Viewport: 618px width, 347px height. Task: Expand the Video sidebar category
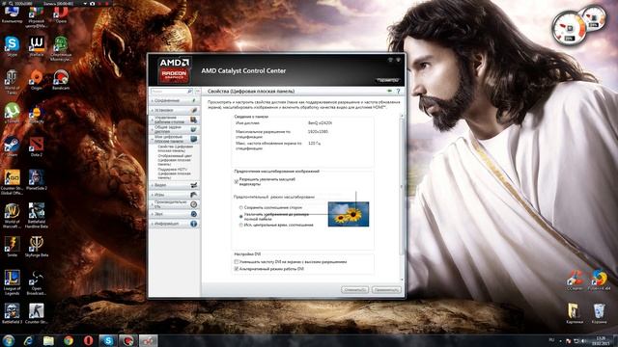click(x=174, y=185)
